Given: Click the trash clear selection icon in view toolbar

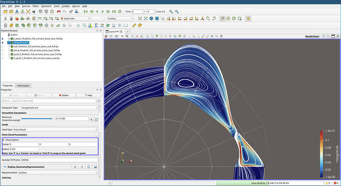Looking at the screenshot, I should 221,37.
